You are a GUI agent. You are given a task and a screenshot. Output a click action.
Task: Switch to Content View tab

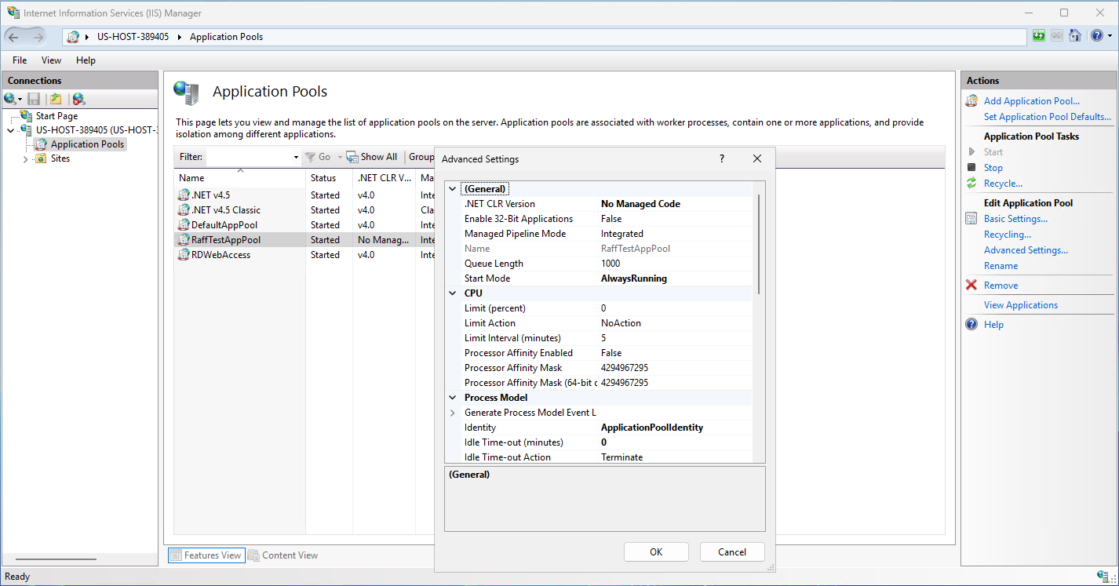coord(282,555)
